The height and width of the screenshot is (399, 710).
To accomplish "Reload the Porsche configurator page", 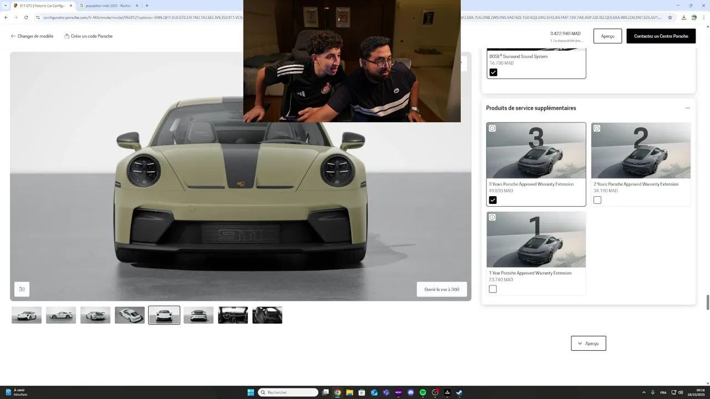I will click(26, 17).
